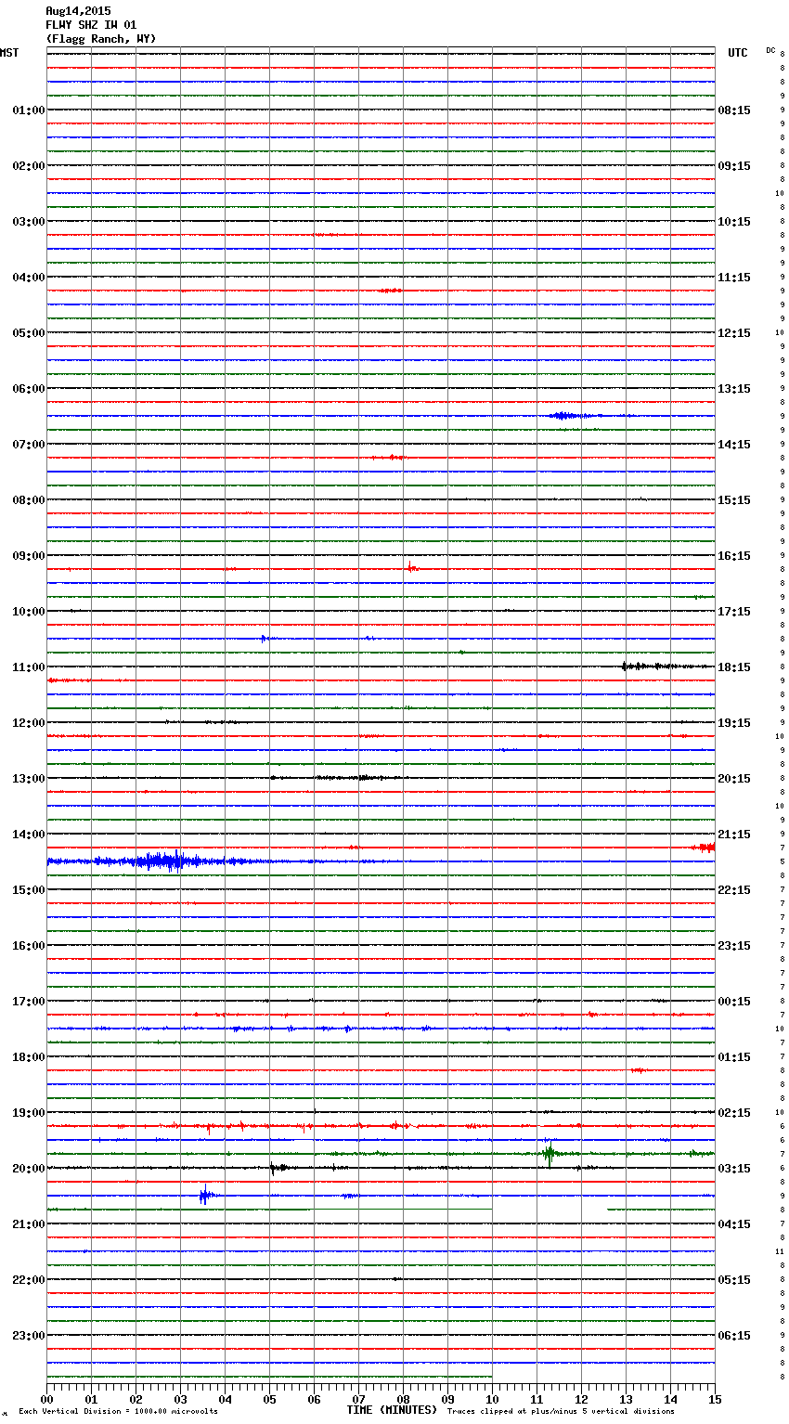
Task: Click the black signal ending the 11:00 trace
Action: (x=666, y=667)
